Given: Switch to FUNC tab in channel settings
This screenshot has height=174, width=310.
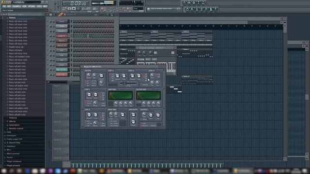Looking at the screenshot, I should pos(154,59).
